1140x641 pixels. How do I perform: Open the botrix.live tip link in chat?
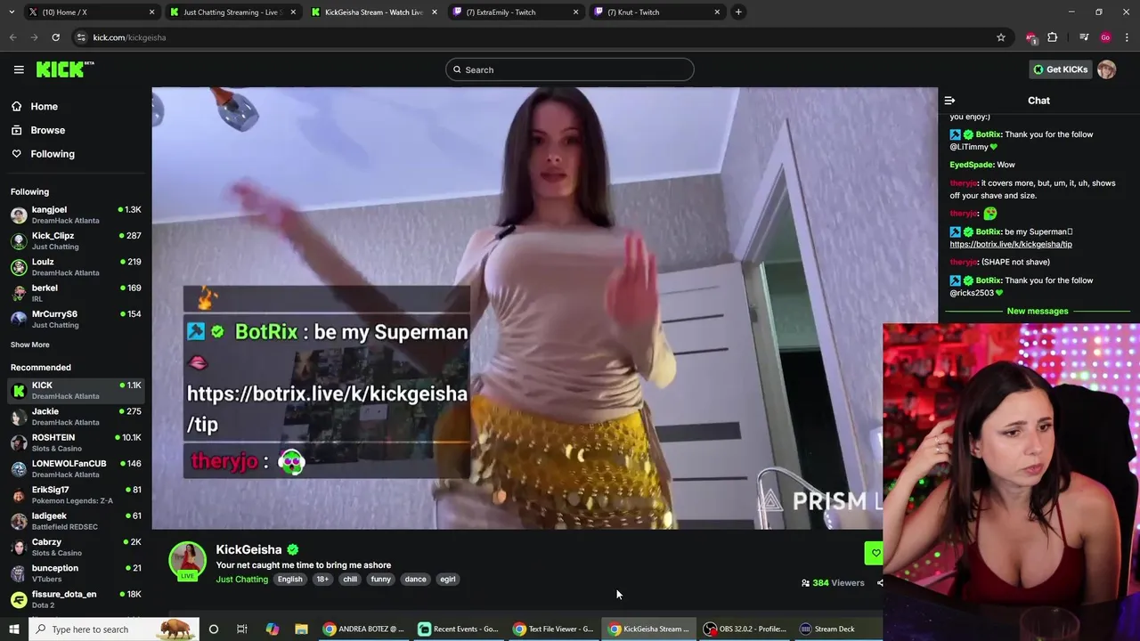pyautogui.click(x=1011, y=244)
